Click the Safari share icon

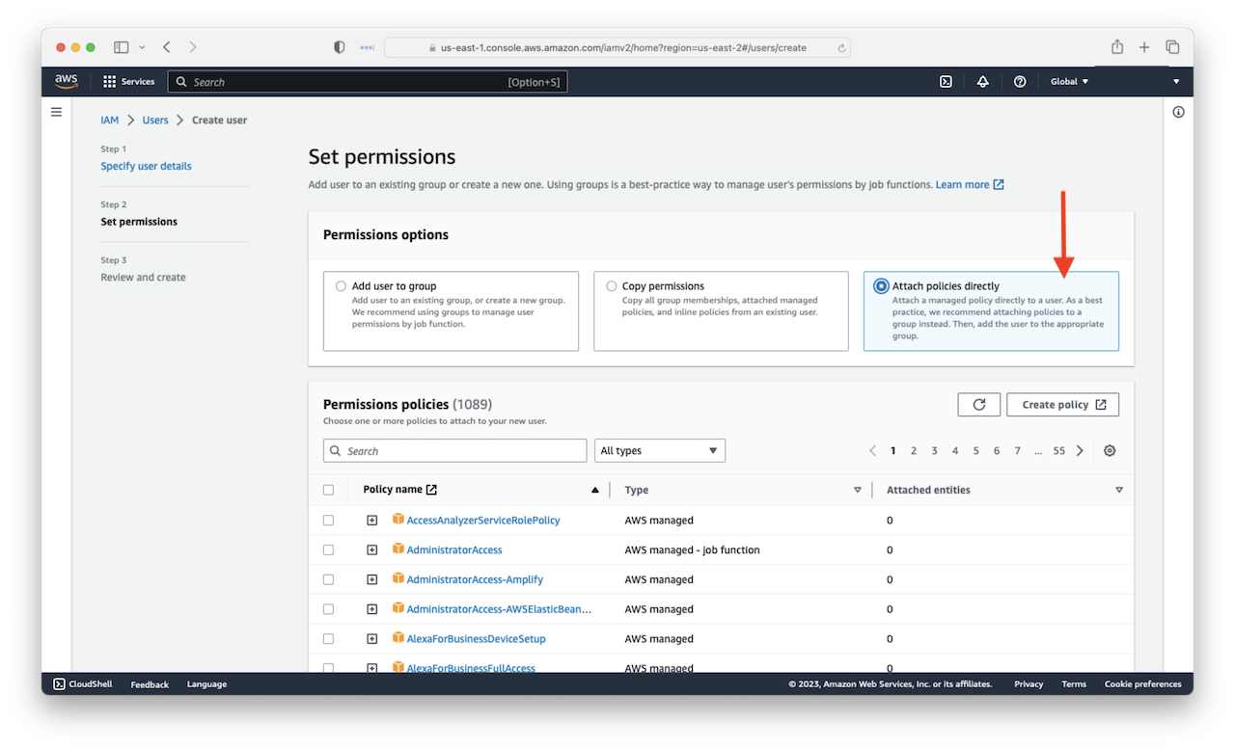(1117, 47)
